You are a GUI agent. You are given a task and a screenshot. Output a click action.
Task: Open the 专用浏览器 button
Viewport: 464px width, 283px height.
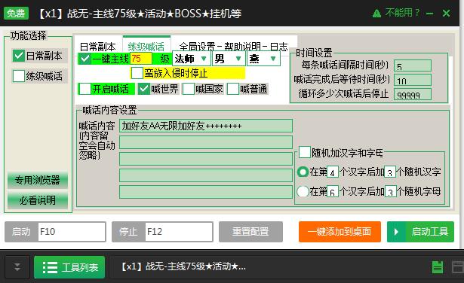[x=38, y=181]
